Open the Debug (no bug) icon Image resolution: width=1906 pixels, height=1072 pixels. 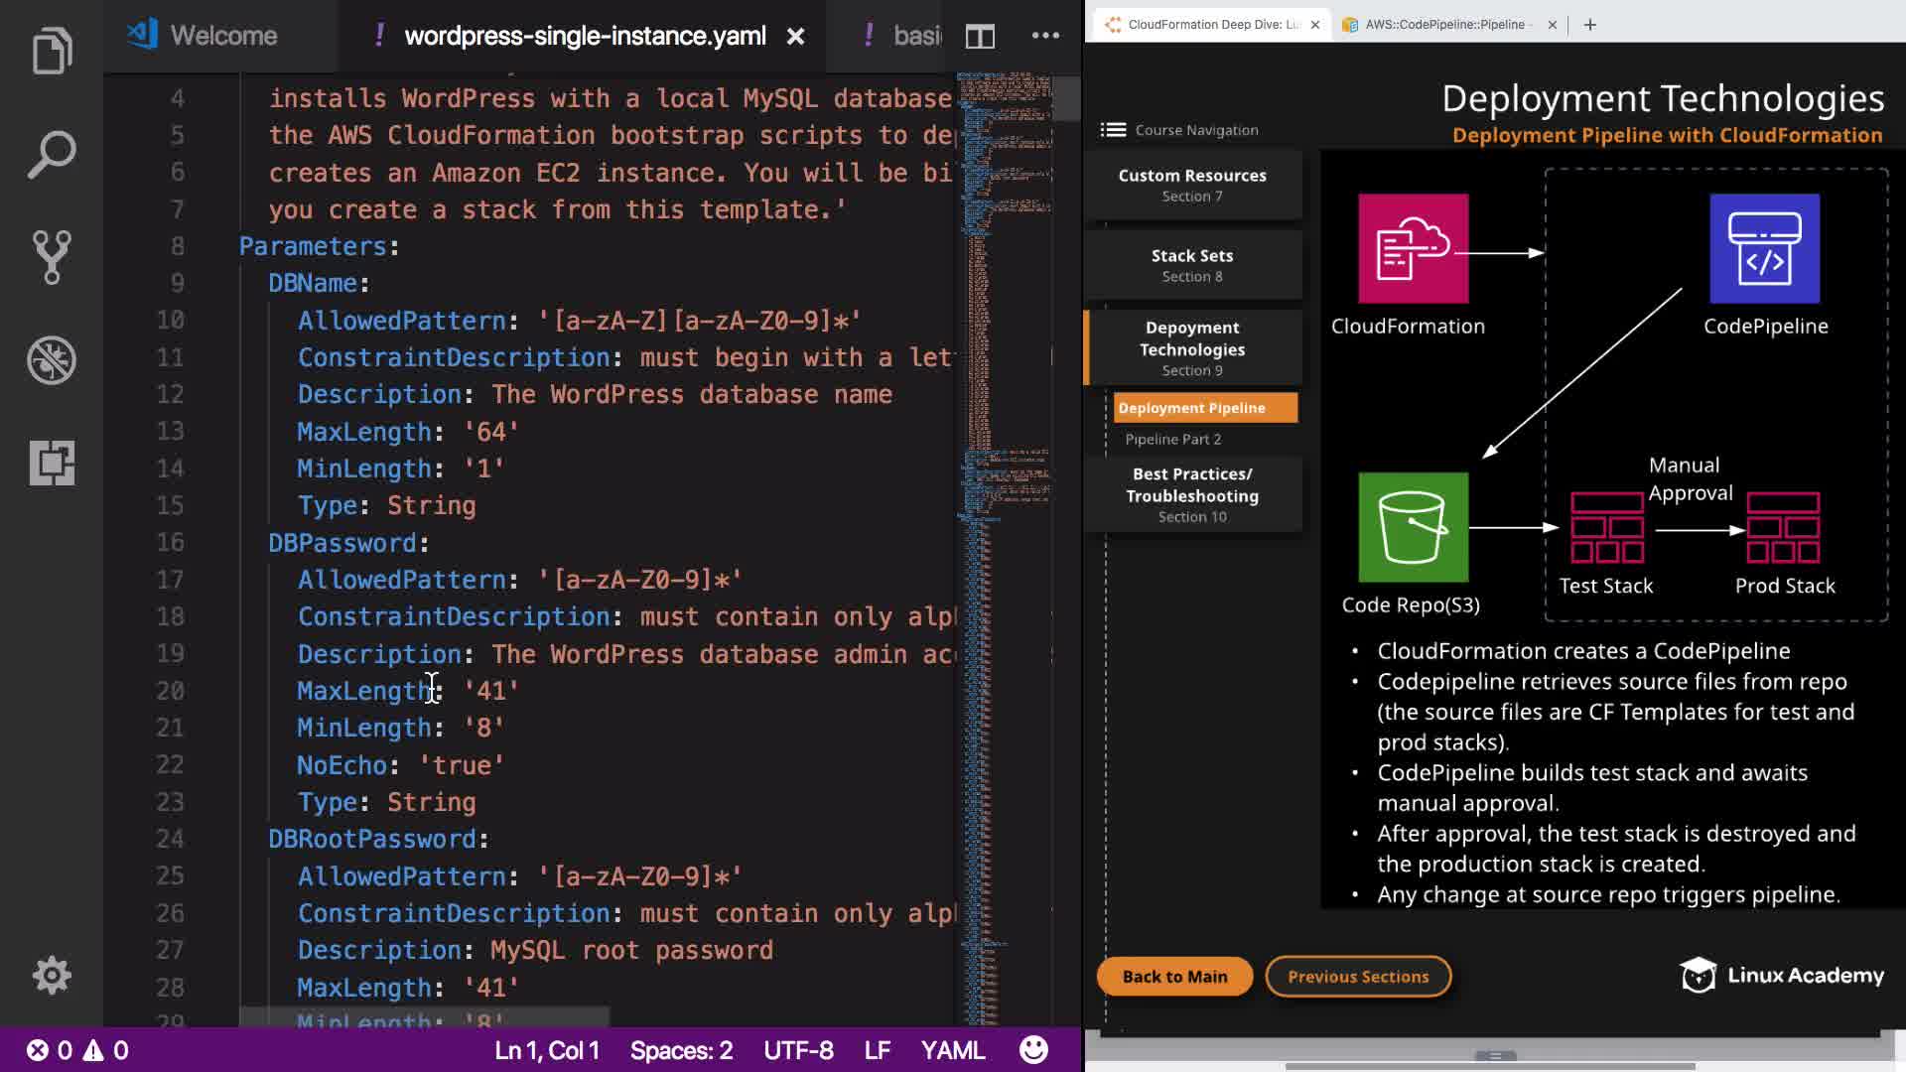pos(52,359)
